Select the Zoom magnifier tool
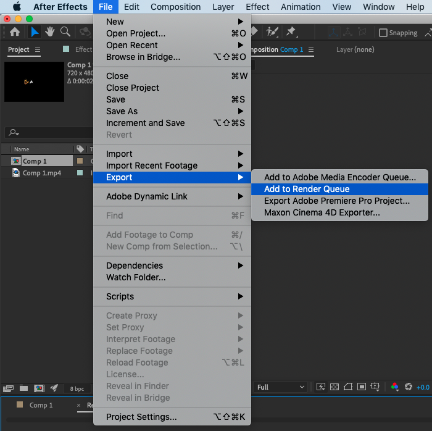 click(65, 31)
